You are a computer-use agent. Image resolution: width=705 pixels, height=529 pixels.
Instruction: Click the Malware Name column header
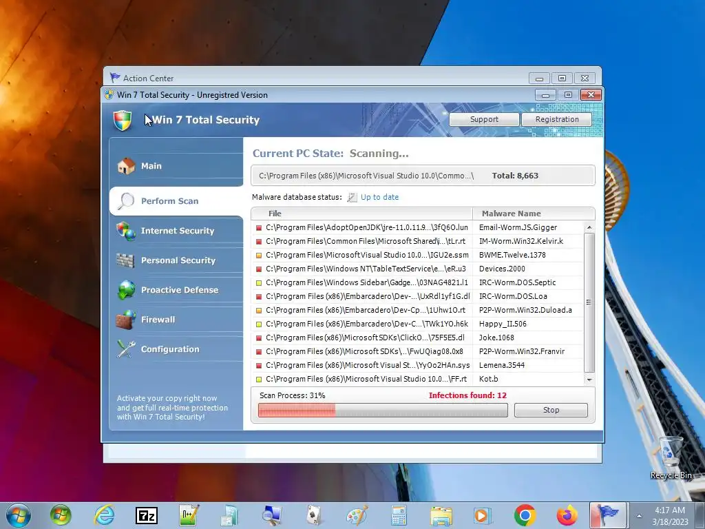click(534, 214)
